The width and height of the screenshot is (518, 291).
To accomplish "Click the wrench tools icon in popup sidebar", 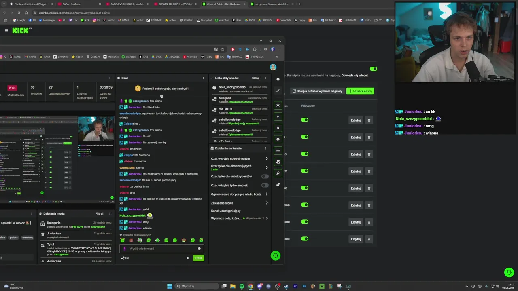I will pos(278,173).
